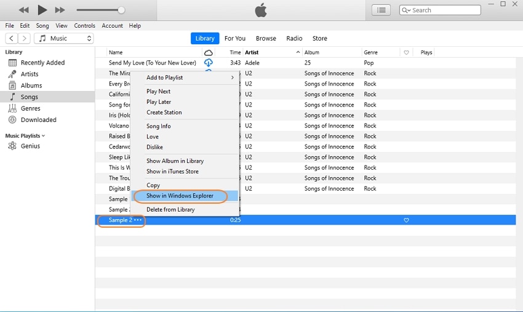Go back with the left arrow button
This screenshot has width=523, height=312.
point(11,38)
